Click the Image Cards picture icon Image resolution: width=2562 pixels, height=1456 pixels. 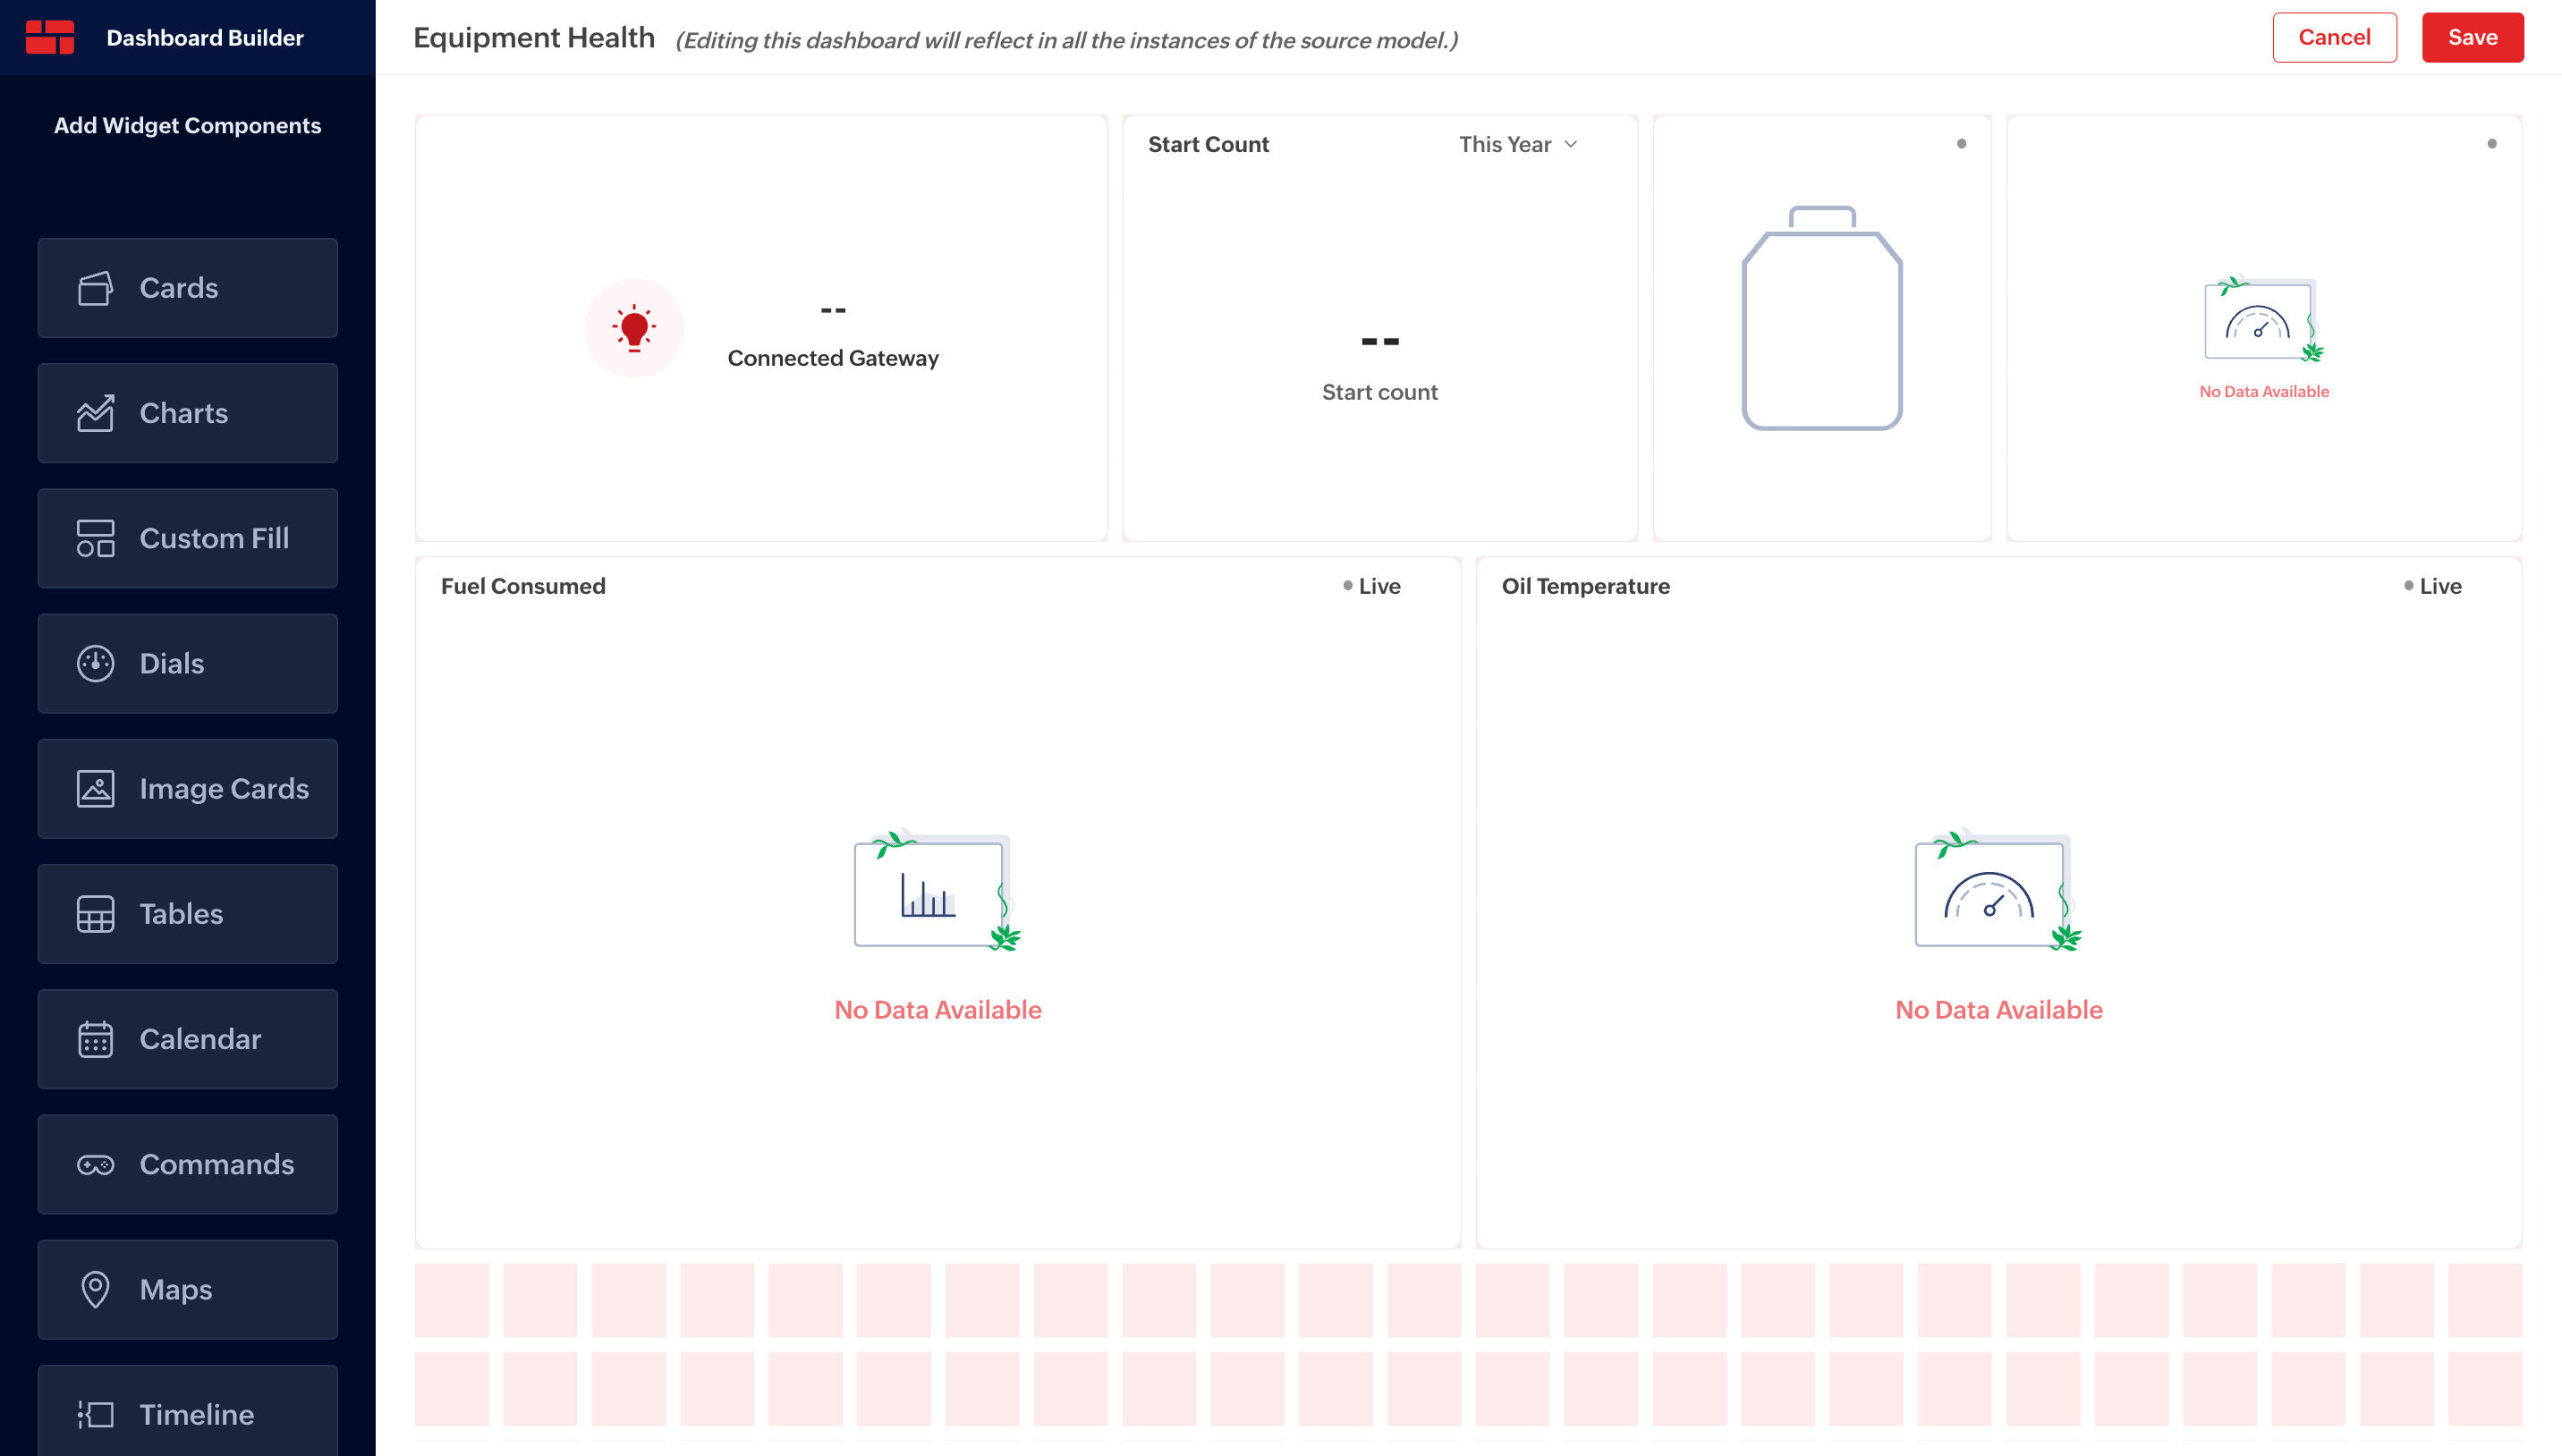click(x=95, y=788)
